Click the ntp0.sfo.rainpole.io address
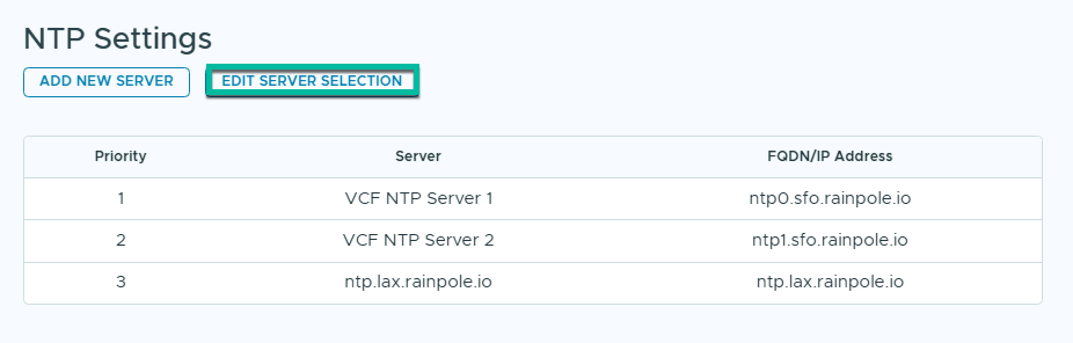 tap(830, 199)
